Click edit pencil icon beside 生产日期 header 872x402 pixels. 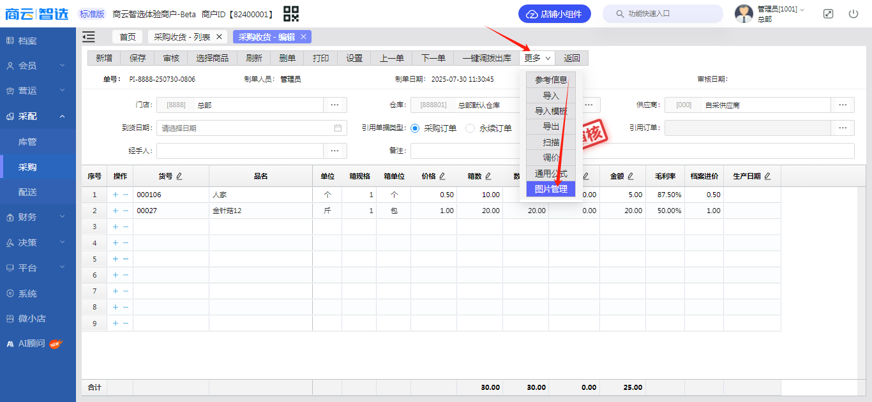[x=768, y=176]
